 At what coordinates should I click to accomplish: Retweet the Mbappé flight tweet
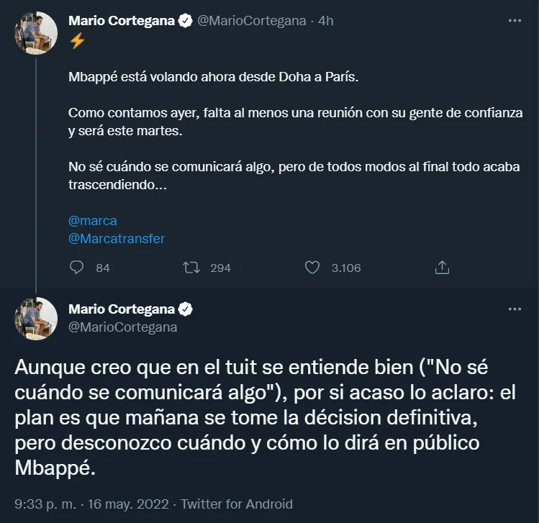(x=191, y=268)
